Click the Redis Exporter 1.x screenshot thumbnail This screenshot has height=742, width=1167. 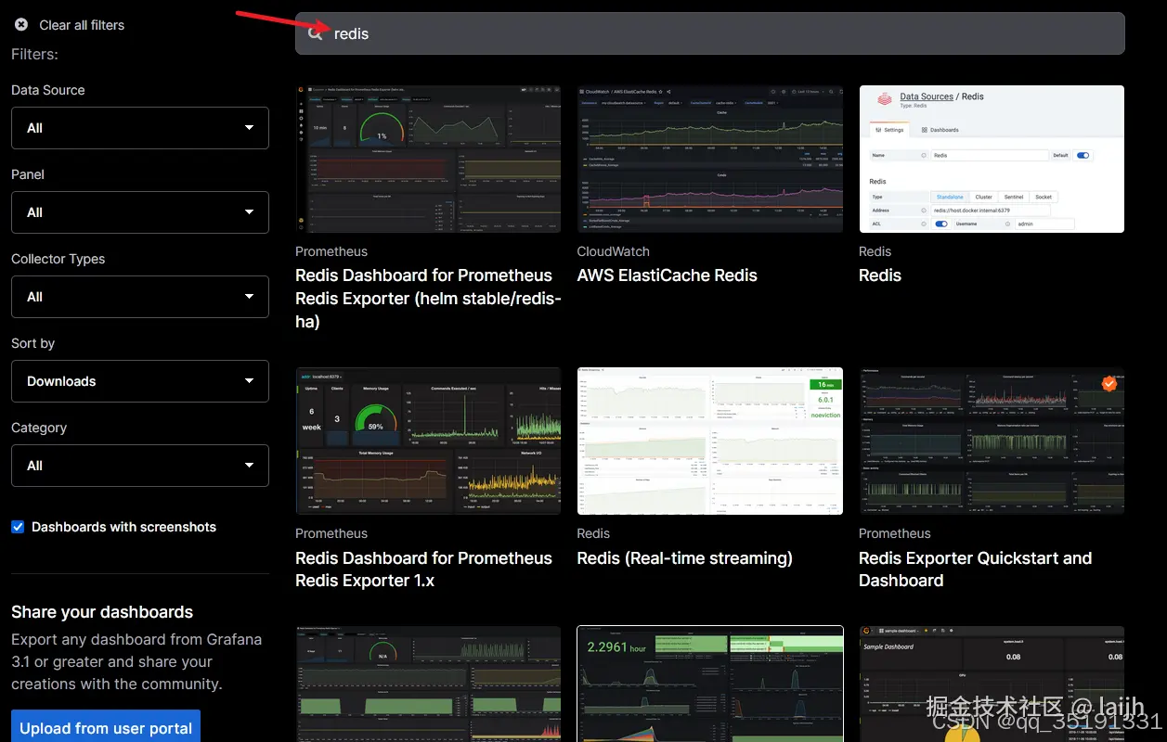[428, 441]
